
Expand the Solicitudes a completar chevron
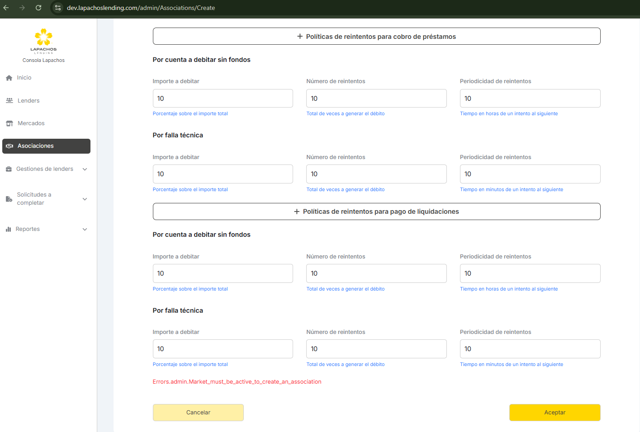pos(85,199)
